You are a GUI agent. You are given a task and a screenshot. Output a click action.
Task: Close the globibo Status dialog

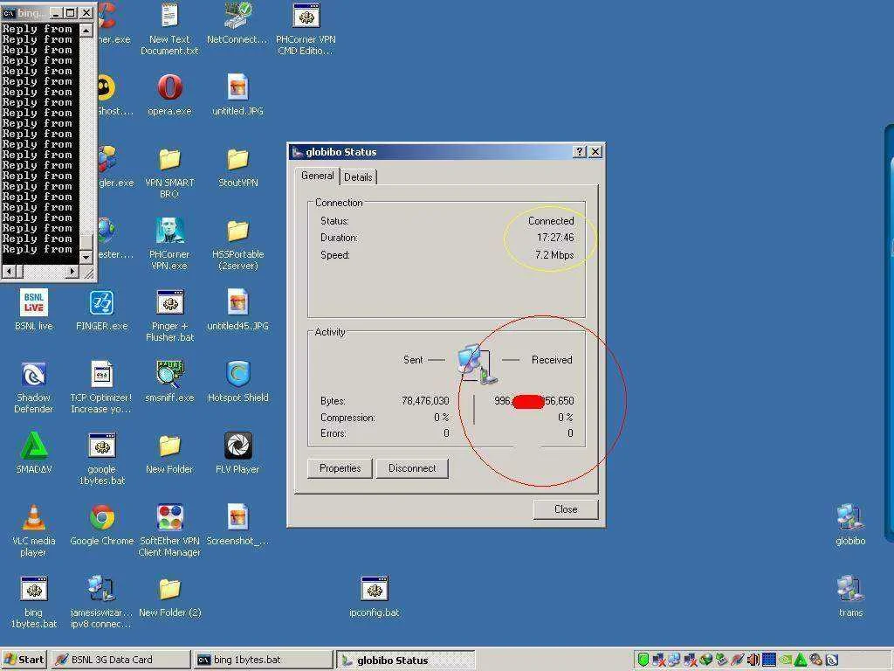click(566, 509)
